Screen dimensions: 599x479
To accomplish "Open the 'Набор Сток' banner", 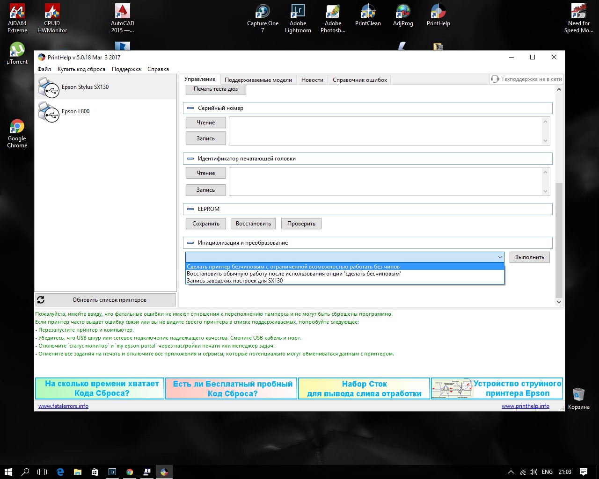I will point(364,389).
